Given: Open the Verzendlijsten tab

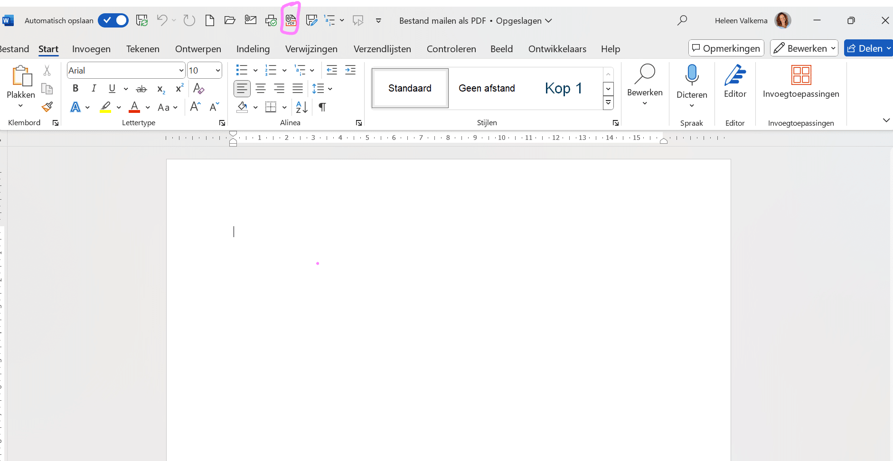Looking at the screenshot, I should click(382, 49).
